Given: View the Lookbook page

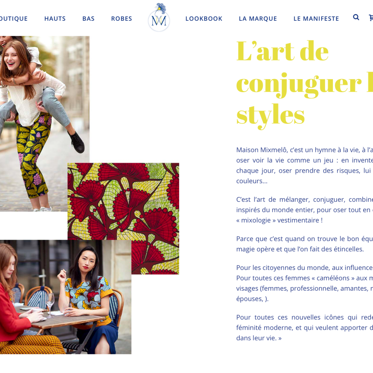Looking at the screenshot, I should pos(204,19).
